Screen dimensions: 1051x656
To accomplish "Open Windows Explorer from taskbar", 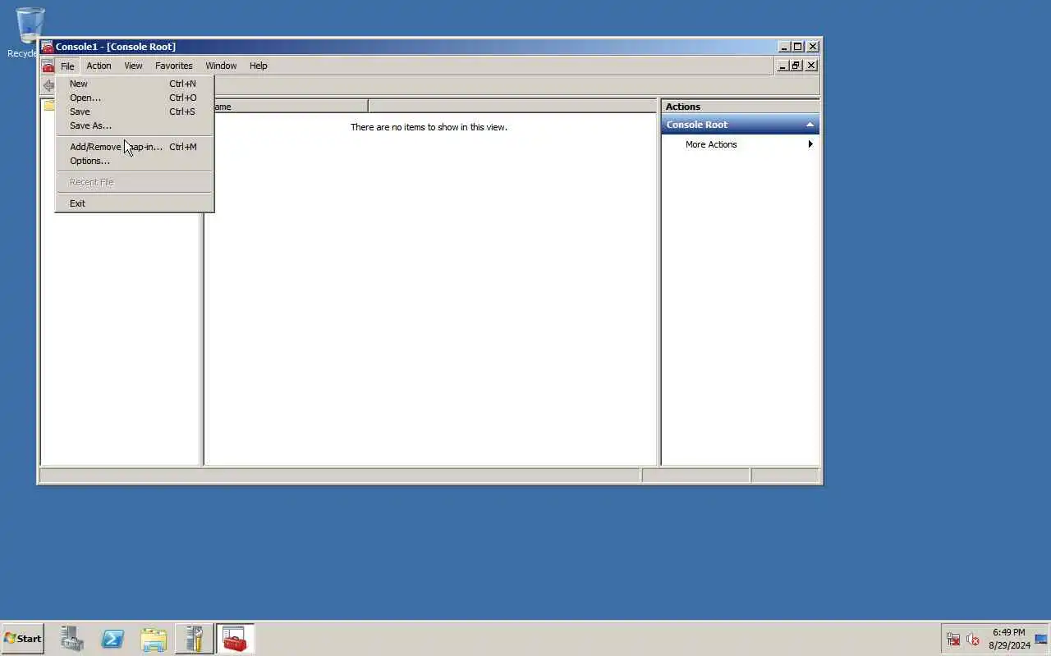I will point(154,639).
